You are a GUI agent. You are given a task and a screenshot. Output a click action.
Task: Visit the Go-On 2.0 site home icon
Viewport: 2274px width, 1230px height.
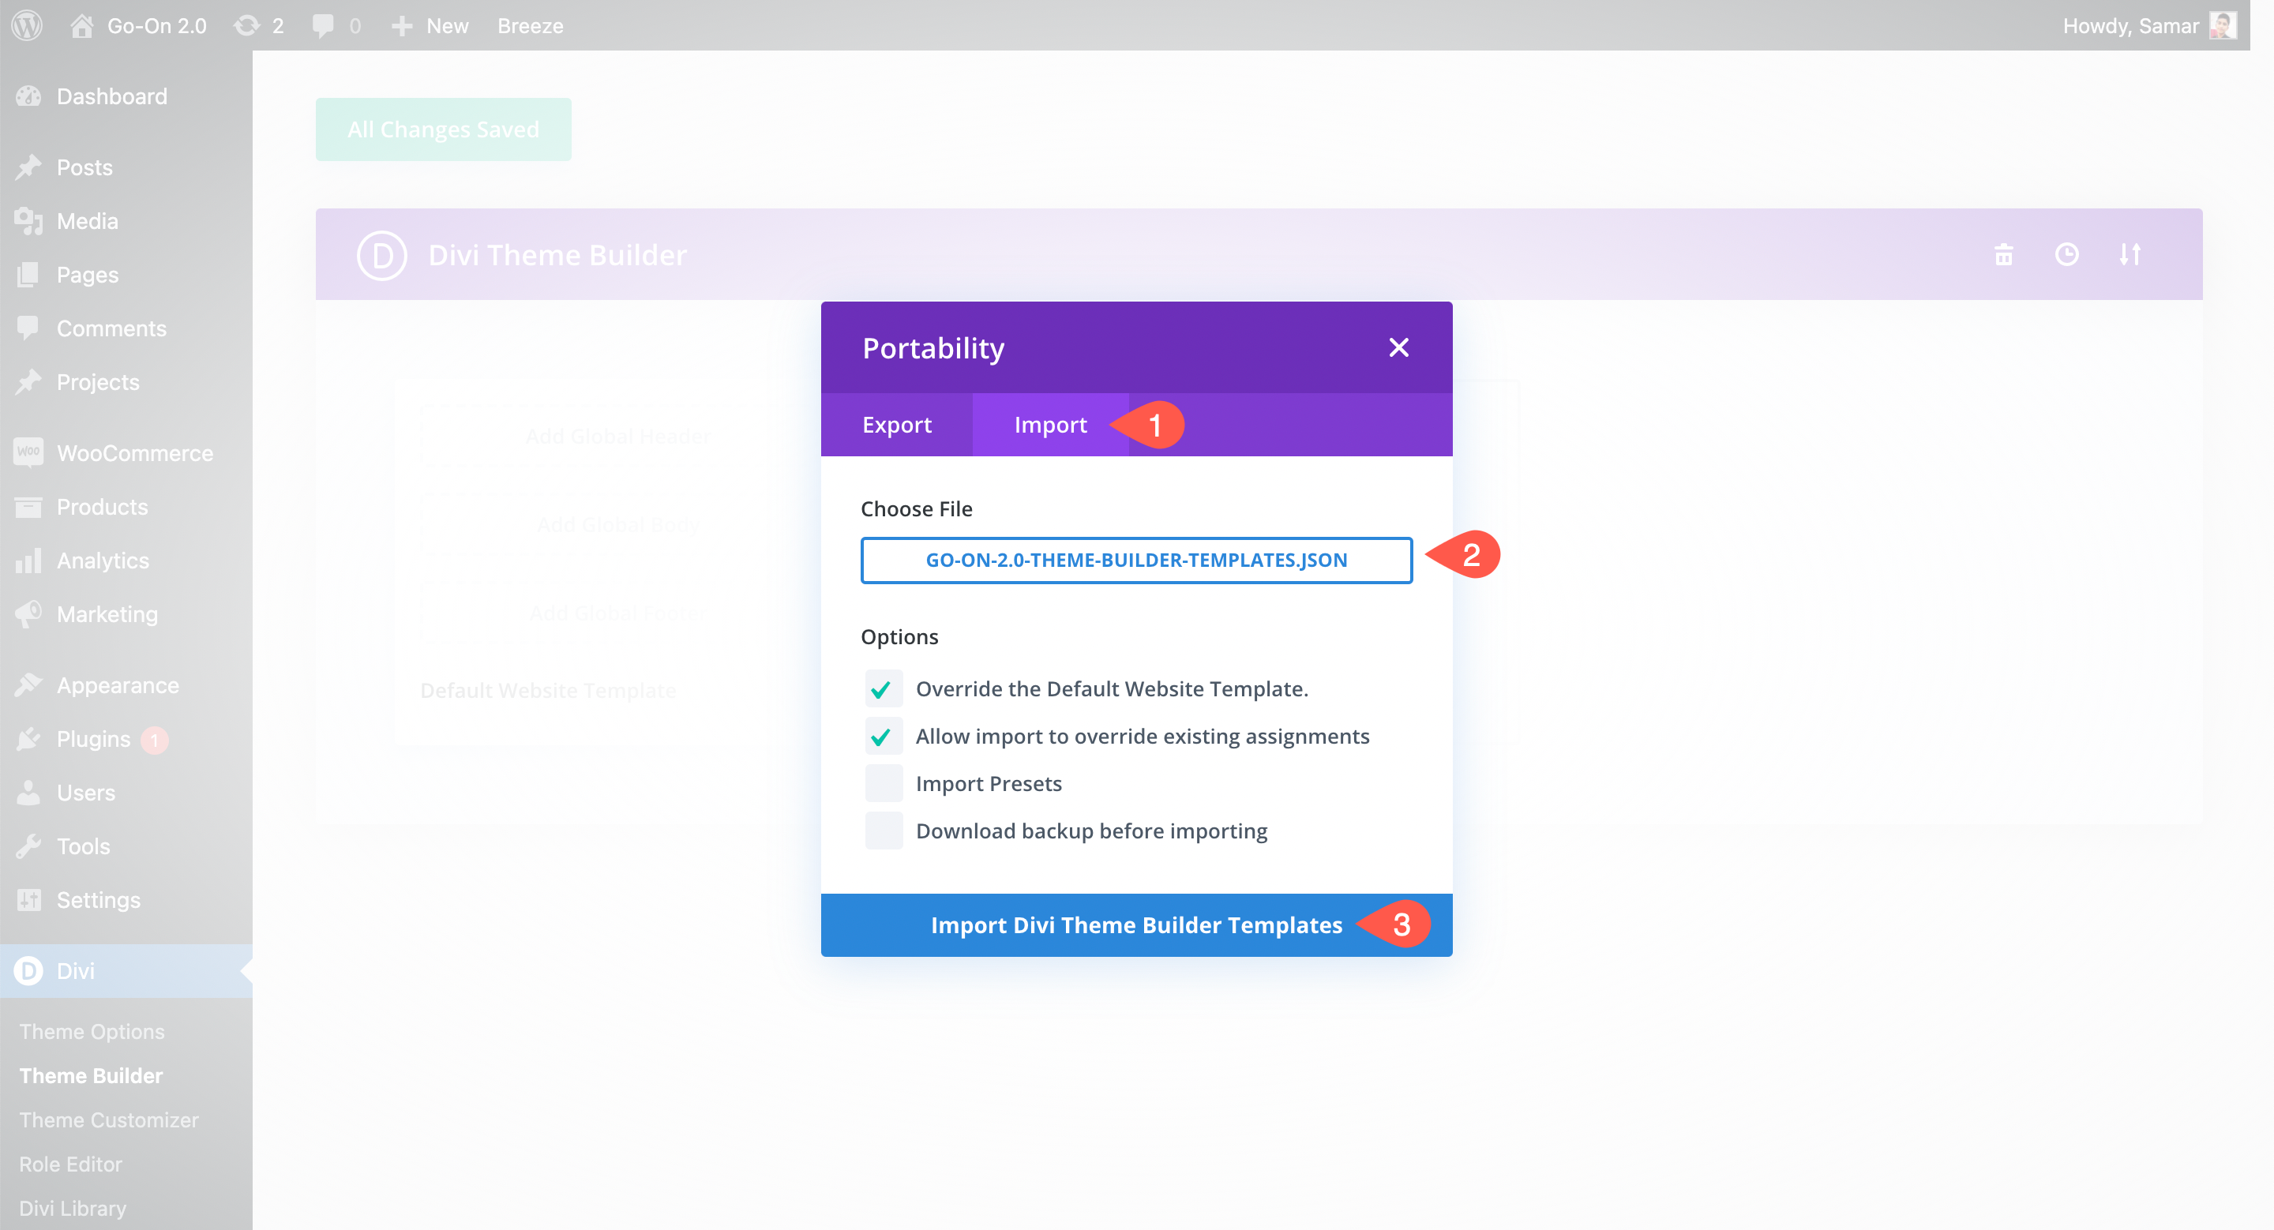(x=81, y=25)
